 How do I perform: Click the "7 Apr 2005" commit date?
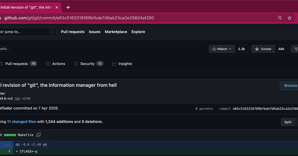[48, 108]
